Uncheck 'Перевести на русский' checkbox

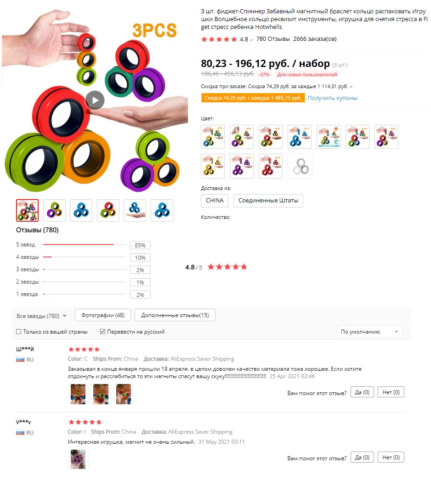[102, 331]
